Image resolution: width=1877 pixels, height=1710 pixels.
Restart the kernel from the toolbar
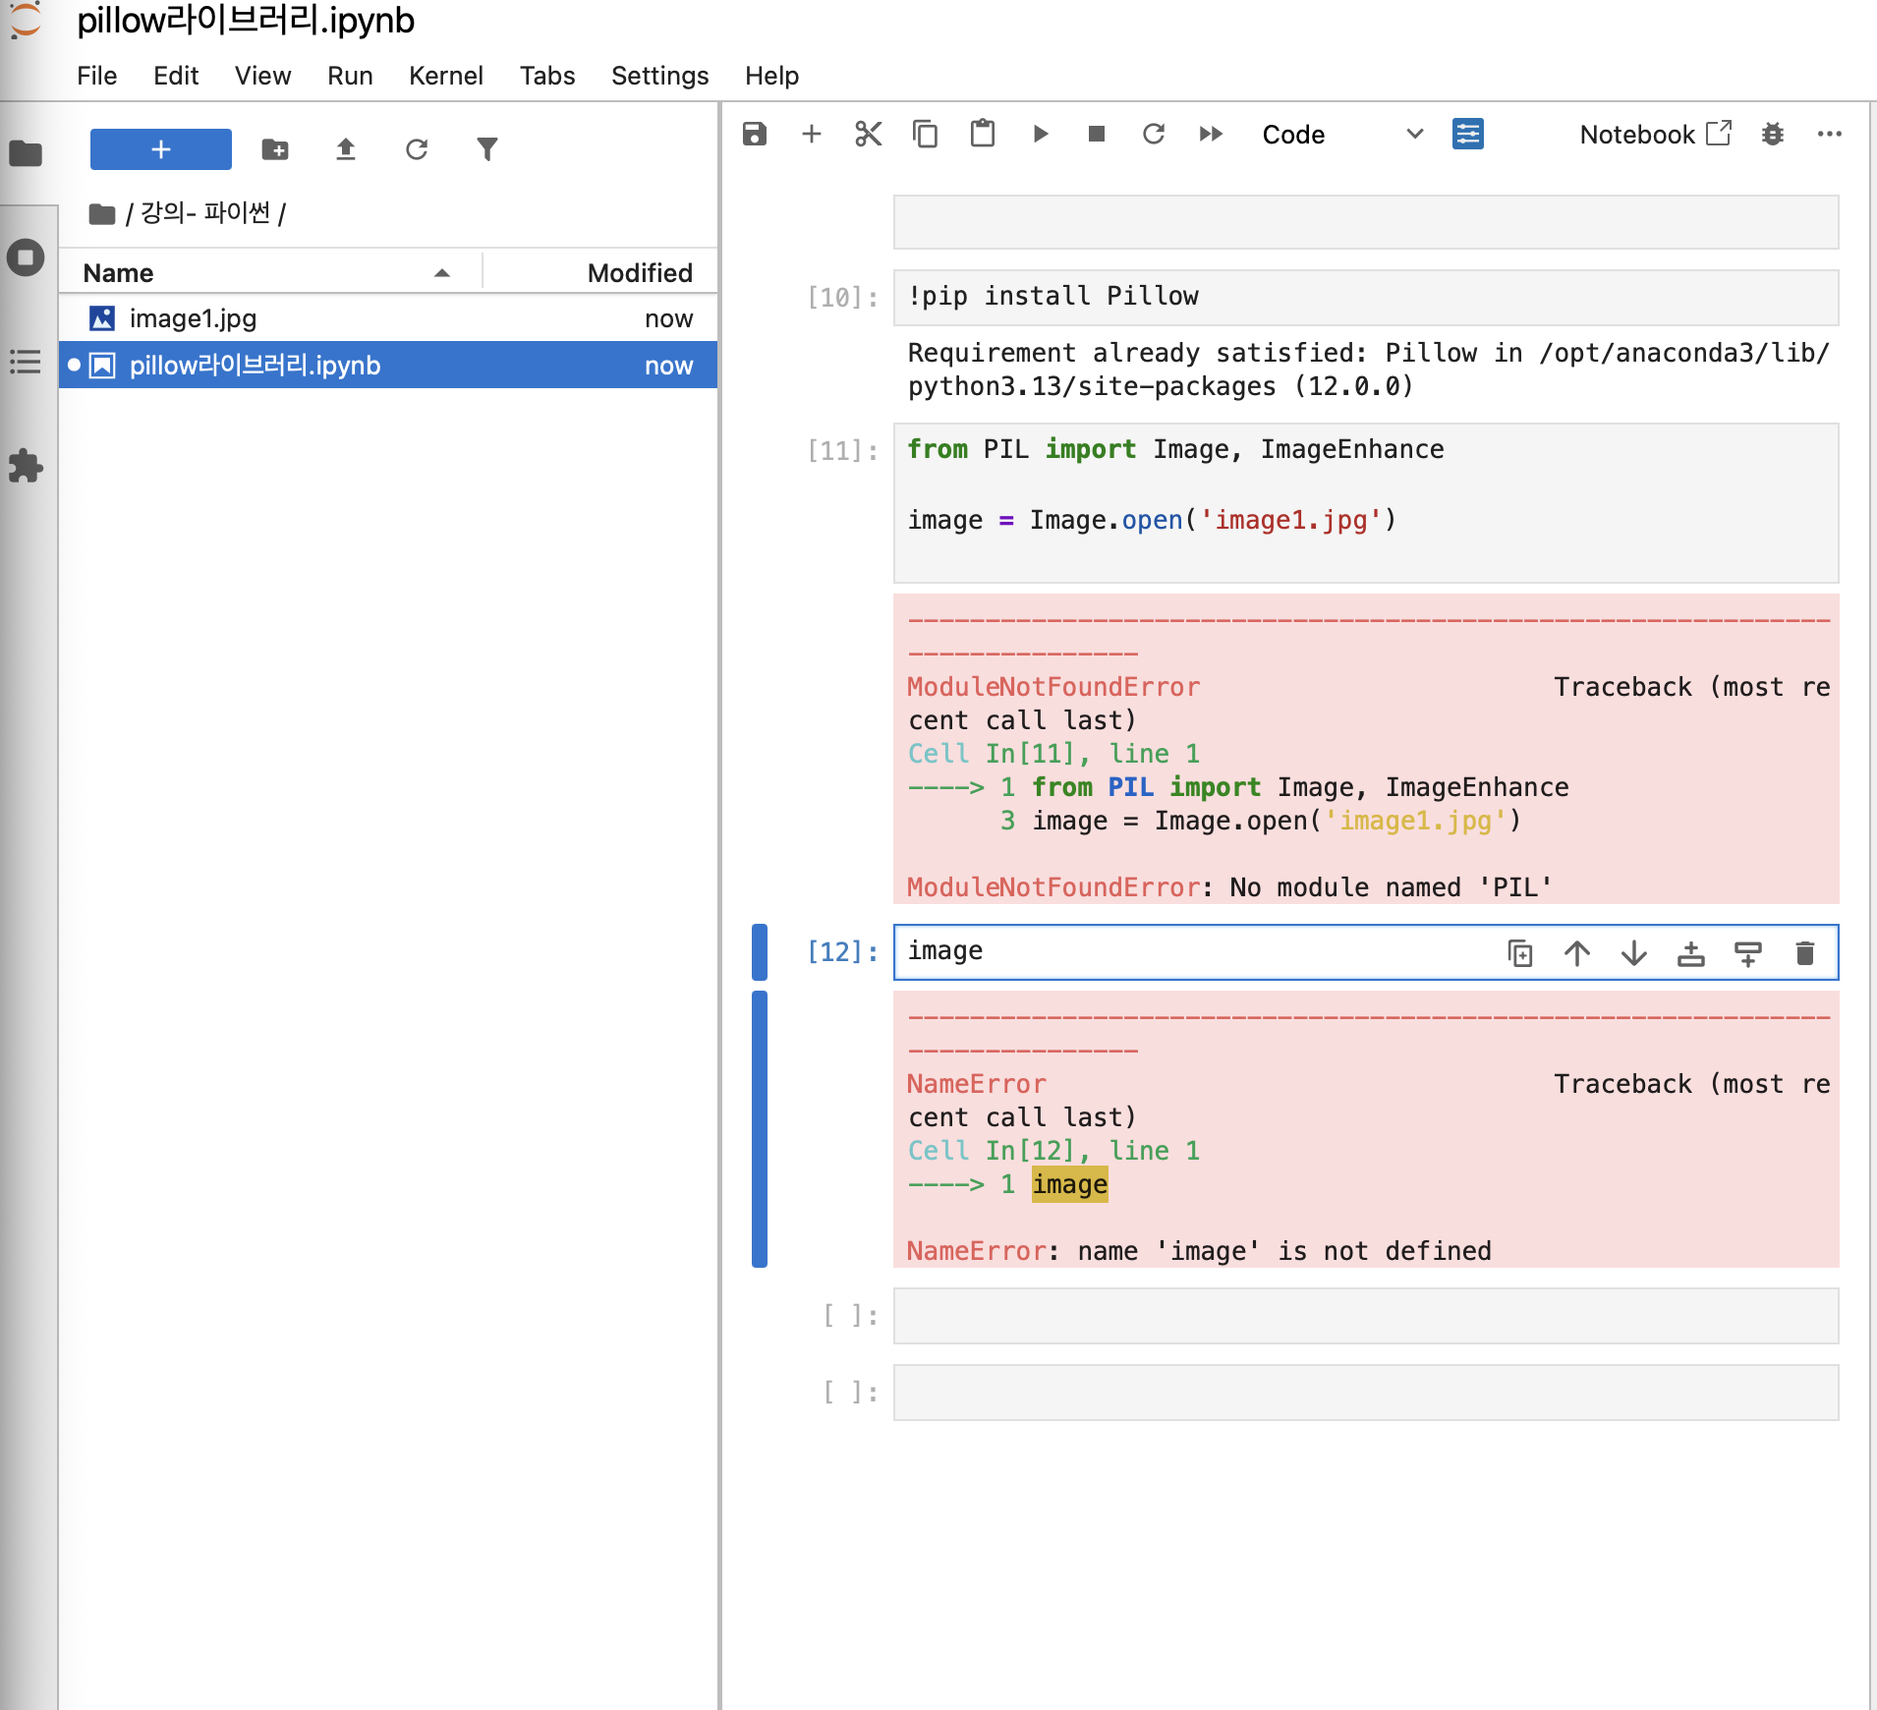pyautogui.click(x=1154, y=134)
